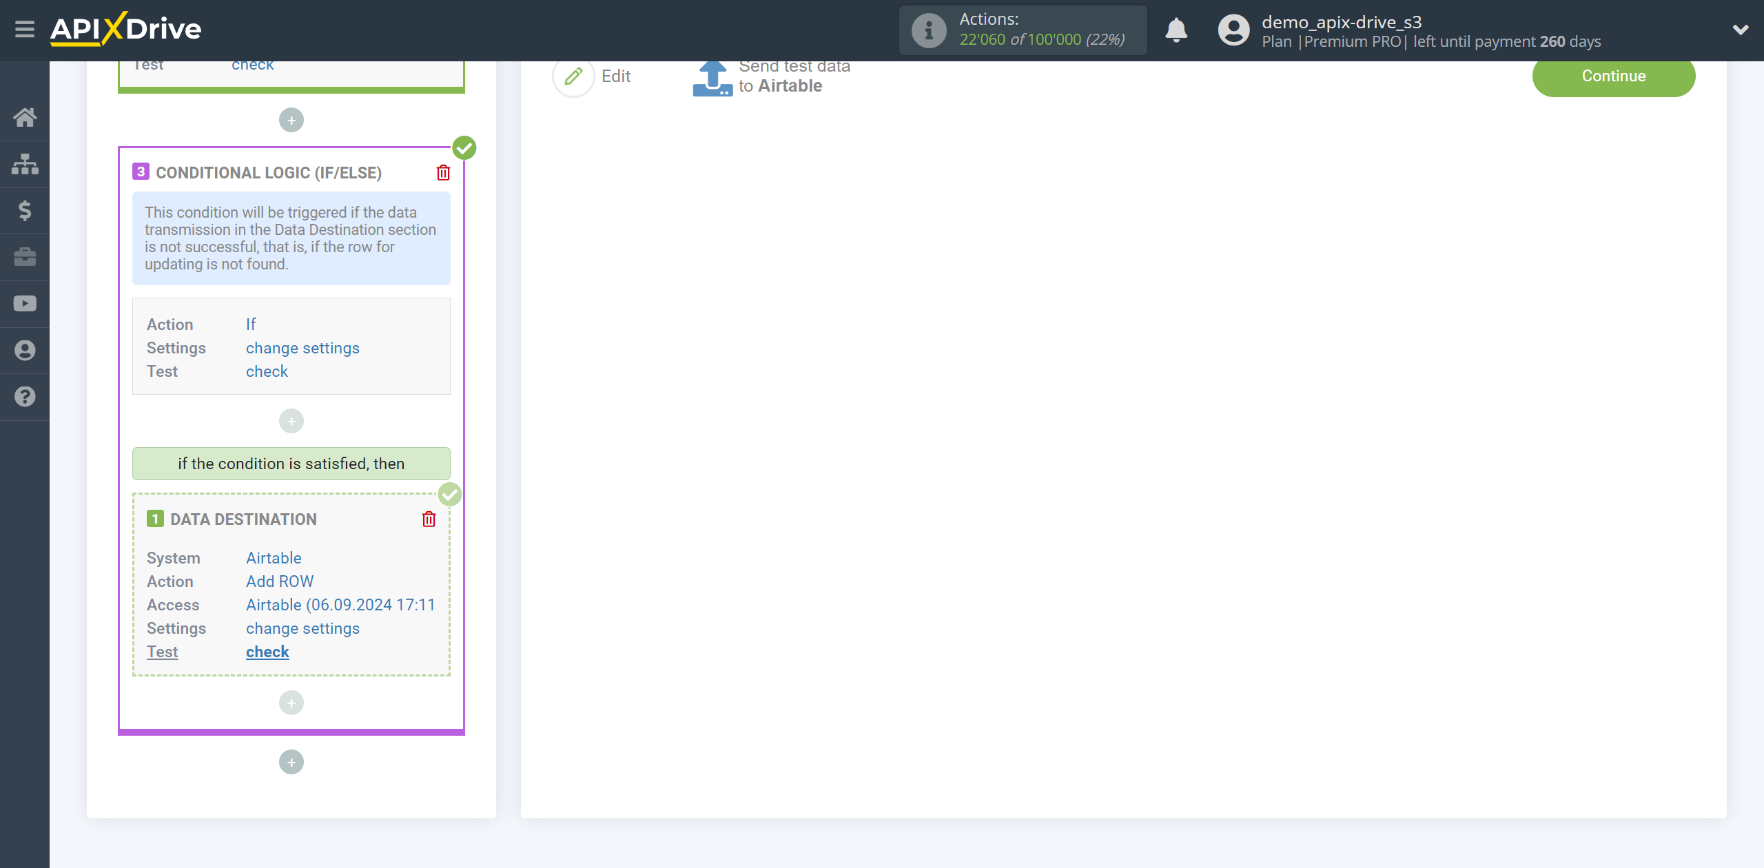Viewport: 1764px width, 868px height.
Task: Click the add step plus icon below conditional logic
Action: pyautogui.click(x=292, y=763)
